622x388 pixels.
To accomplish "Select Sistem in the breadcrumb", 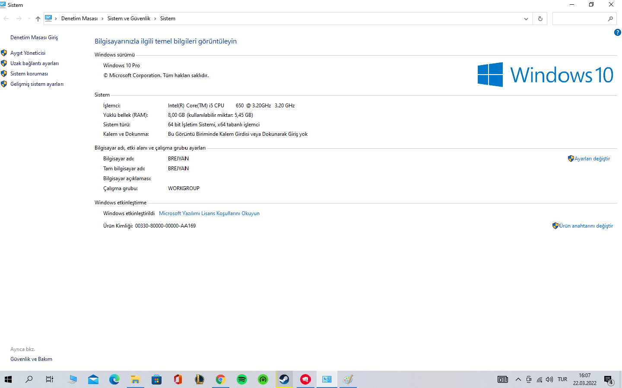I will 168,19.
